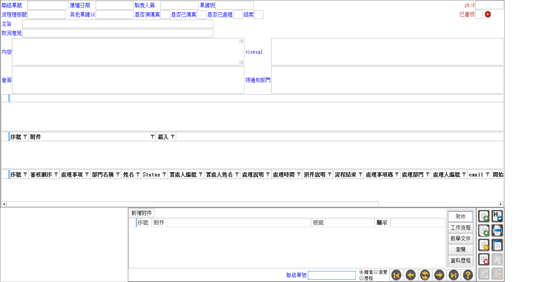Select the 歷程 radio button

[x=361, y=278]
